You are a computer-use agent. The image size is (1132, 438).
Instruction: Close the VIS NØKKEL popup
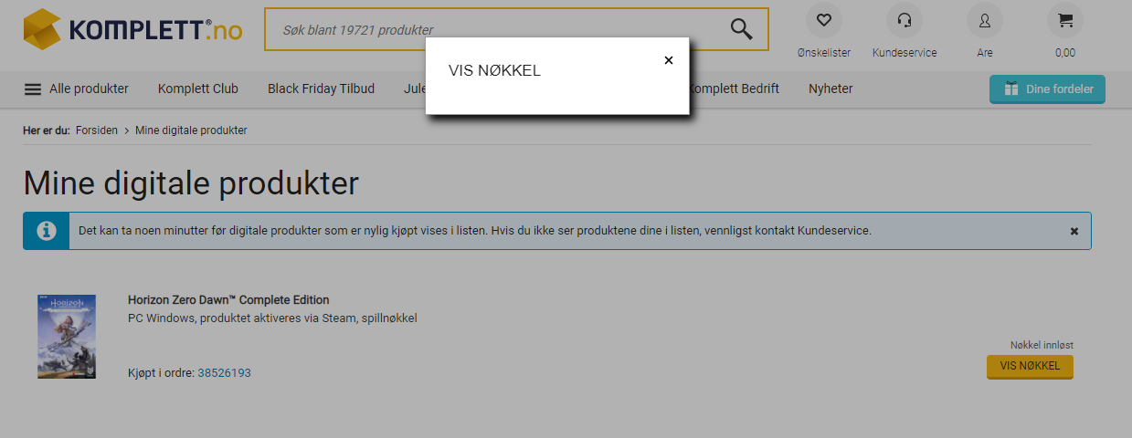(669, 60)
